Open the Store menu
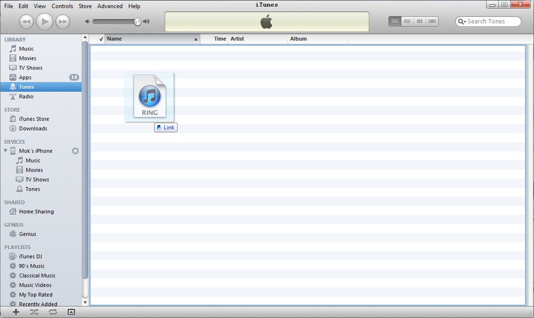534x318 pixels. click(85, 6)
